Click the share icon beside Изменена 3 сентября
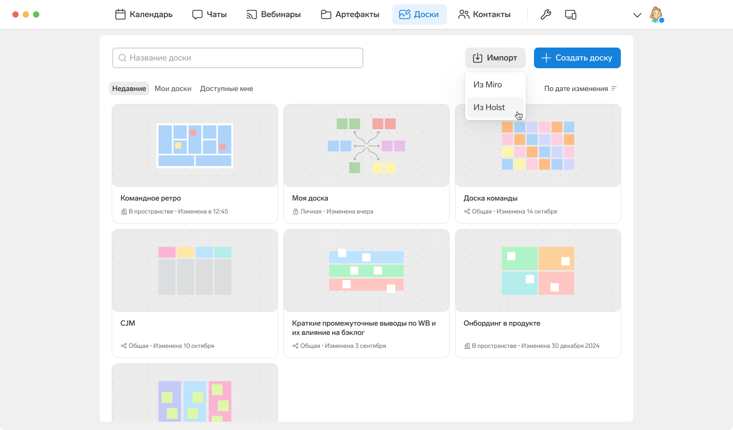This screenshot has height=430, width=733. (x=296, y=346)
